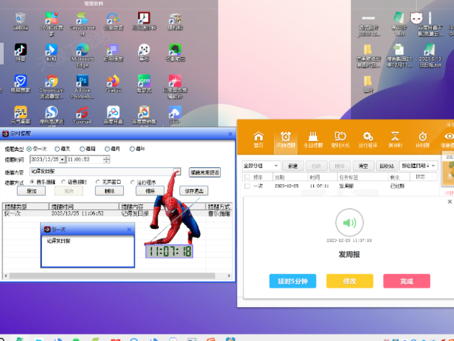Viewport: 454px width, 341px height.
Task: Tick the checkbox for the 一次 task row
Action: 247,186
